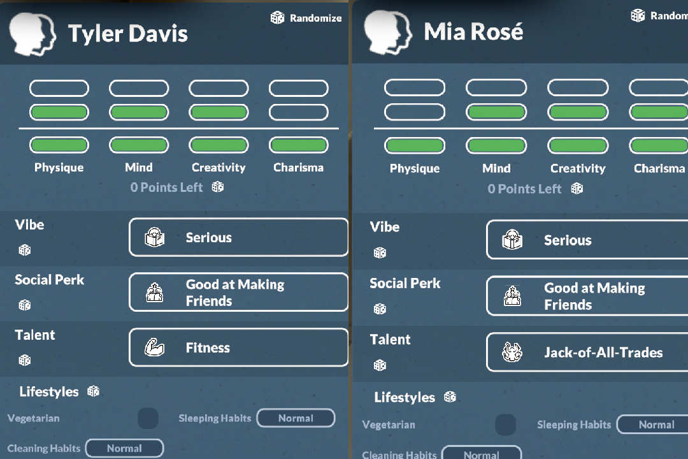Screen dimensions: 688x459
Task: Click Serious book icon in Tyler Davis panel
Action: click(x=155, y=237)
